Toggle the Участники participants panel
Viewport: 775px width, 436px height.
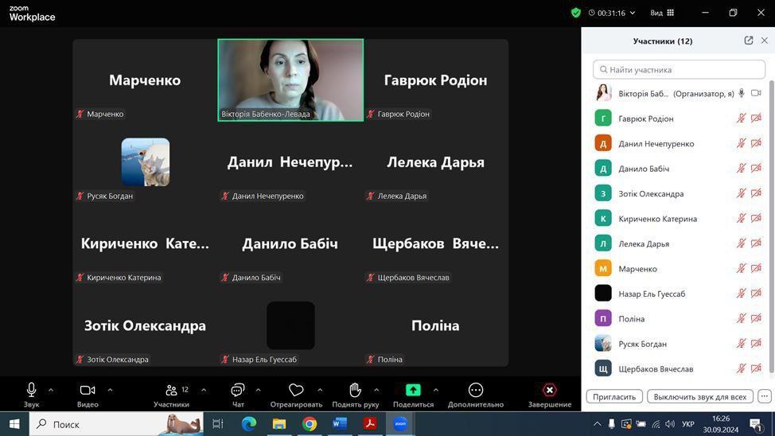[172, 390]
